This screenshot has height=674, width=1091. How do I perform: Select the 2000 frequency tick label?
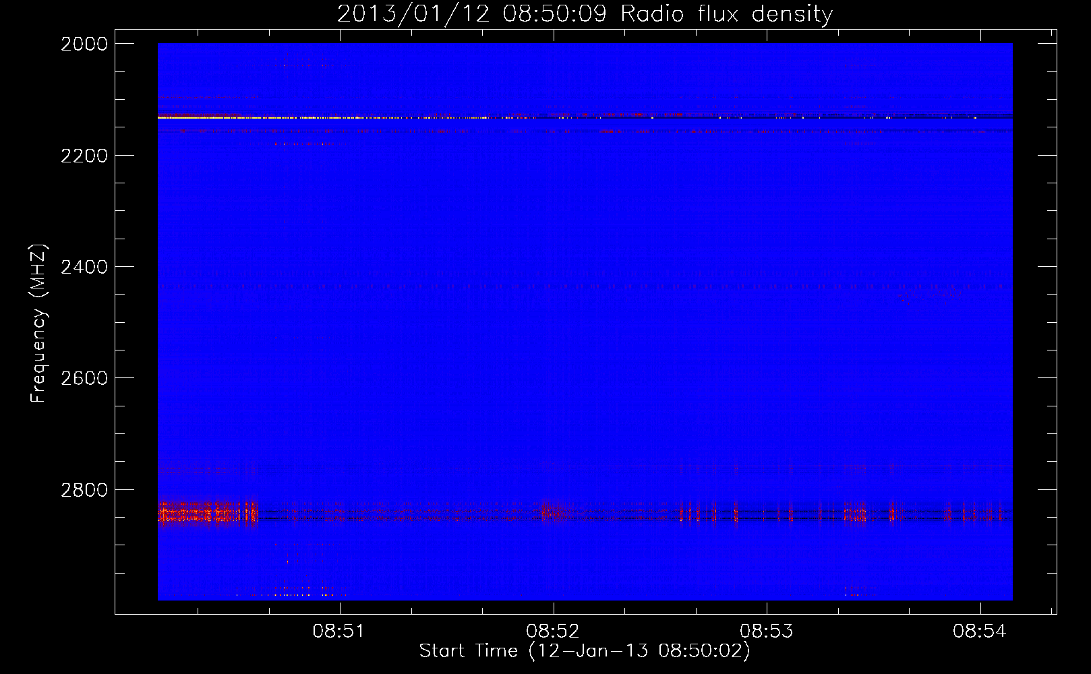coord(84,44)
